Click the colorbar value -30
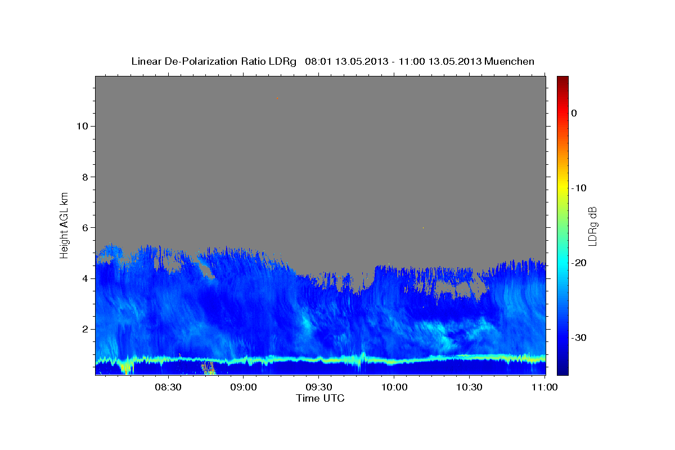The width and height of the screenshot is (675, 450). [x=579, y=337]
